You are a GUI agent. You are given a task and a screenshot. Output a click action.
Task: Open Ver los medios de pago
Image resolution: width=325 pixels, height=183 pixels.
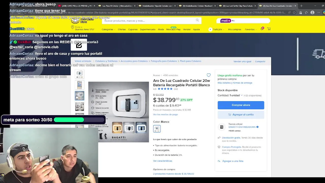(x=165, y=115)
